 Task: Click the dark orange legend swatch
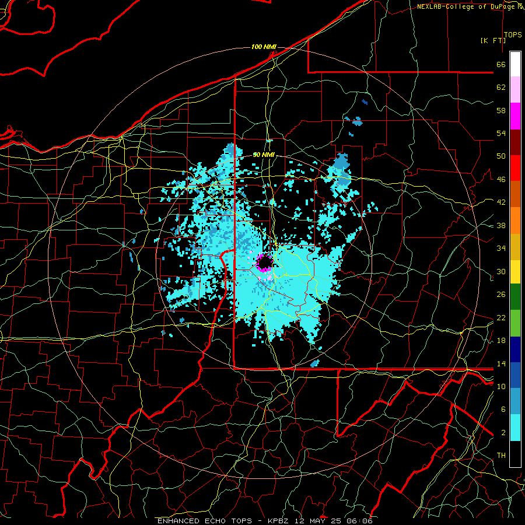click(515, 194)
